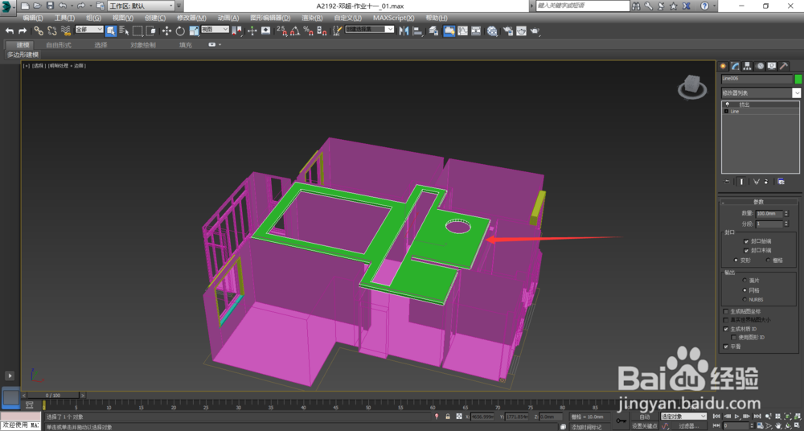Open the Create command panel tab
The height and width of the screenshot is (431, 804).
pyautogui.click(x=723, y=66)
